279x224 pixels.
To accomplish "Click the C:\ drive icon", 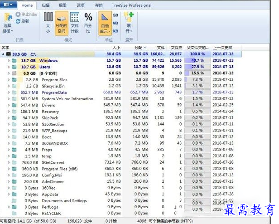I will pos(9,54).
